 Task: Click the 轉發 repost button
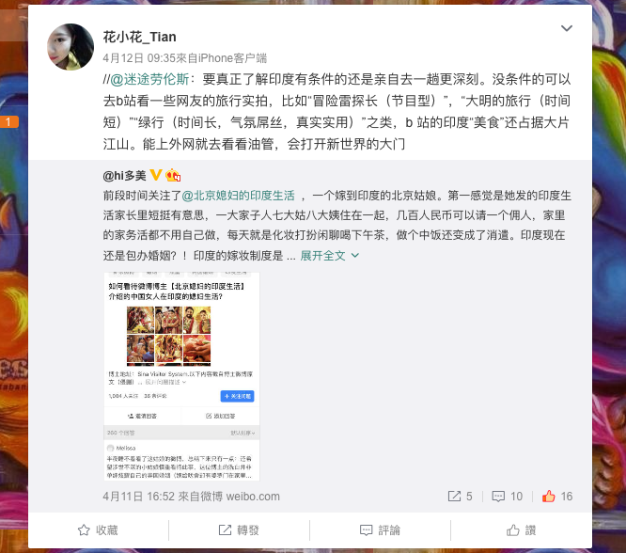[239, 530]
